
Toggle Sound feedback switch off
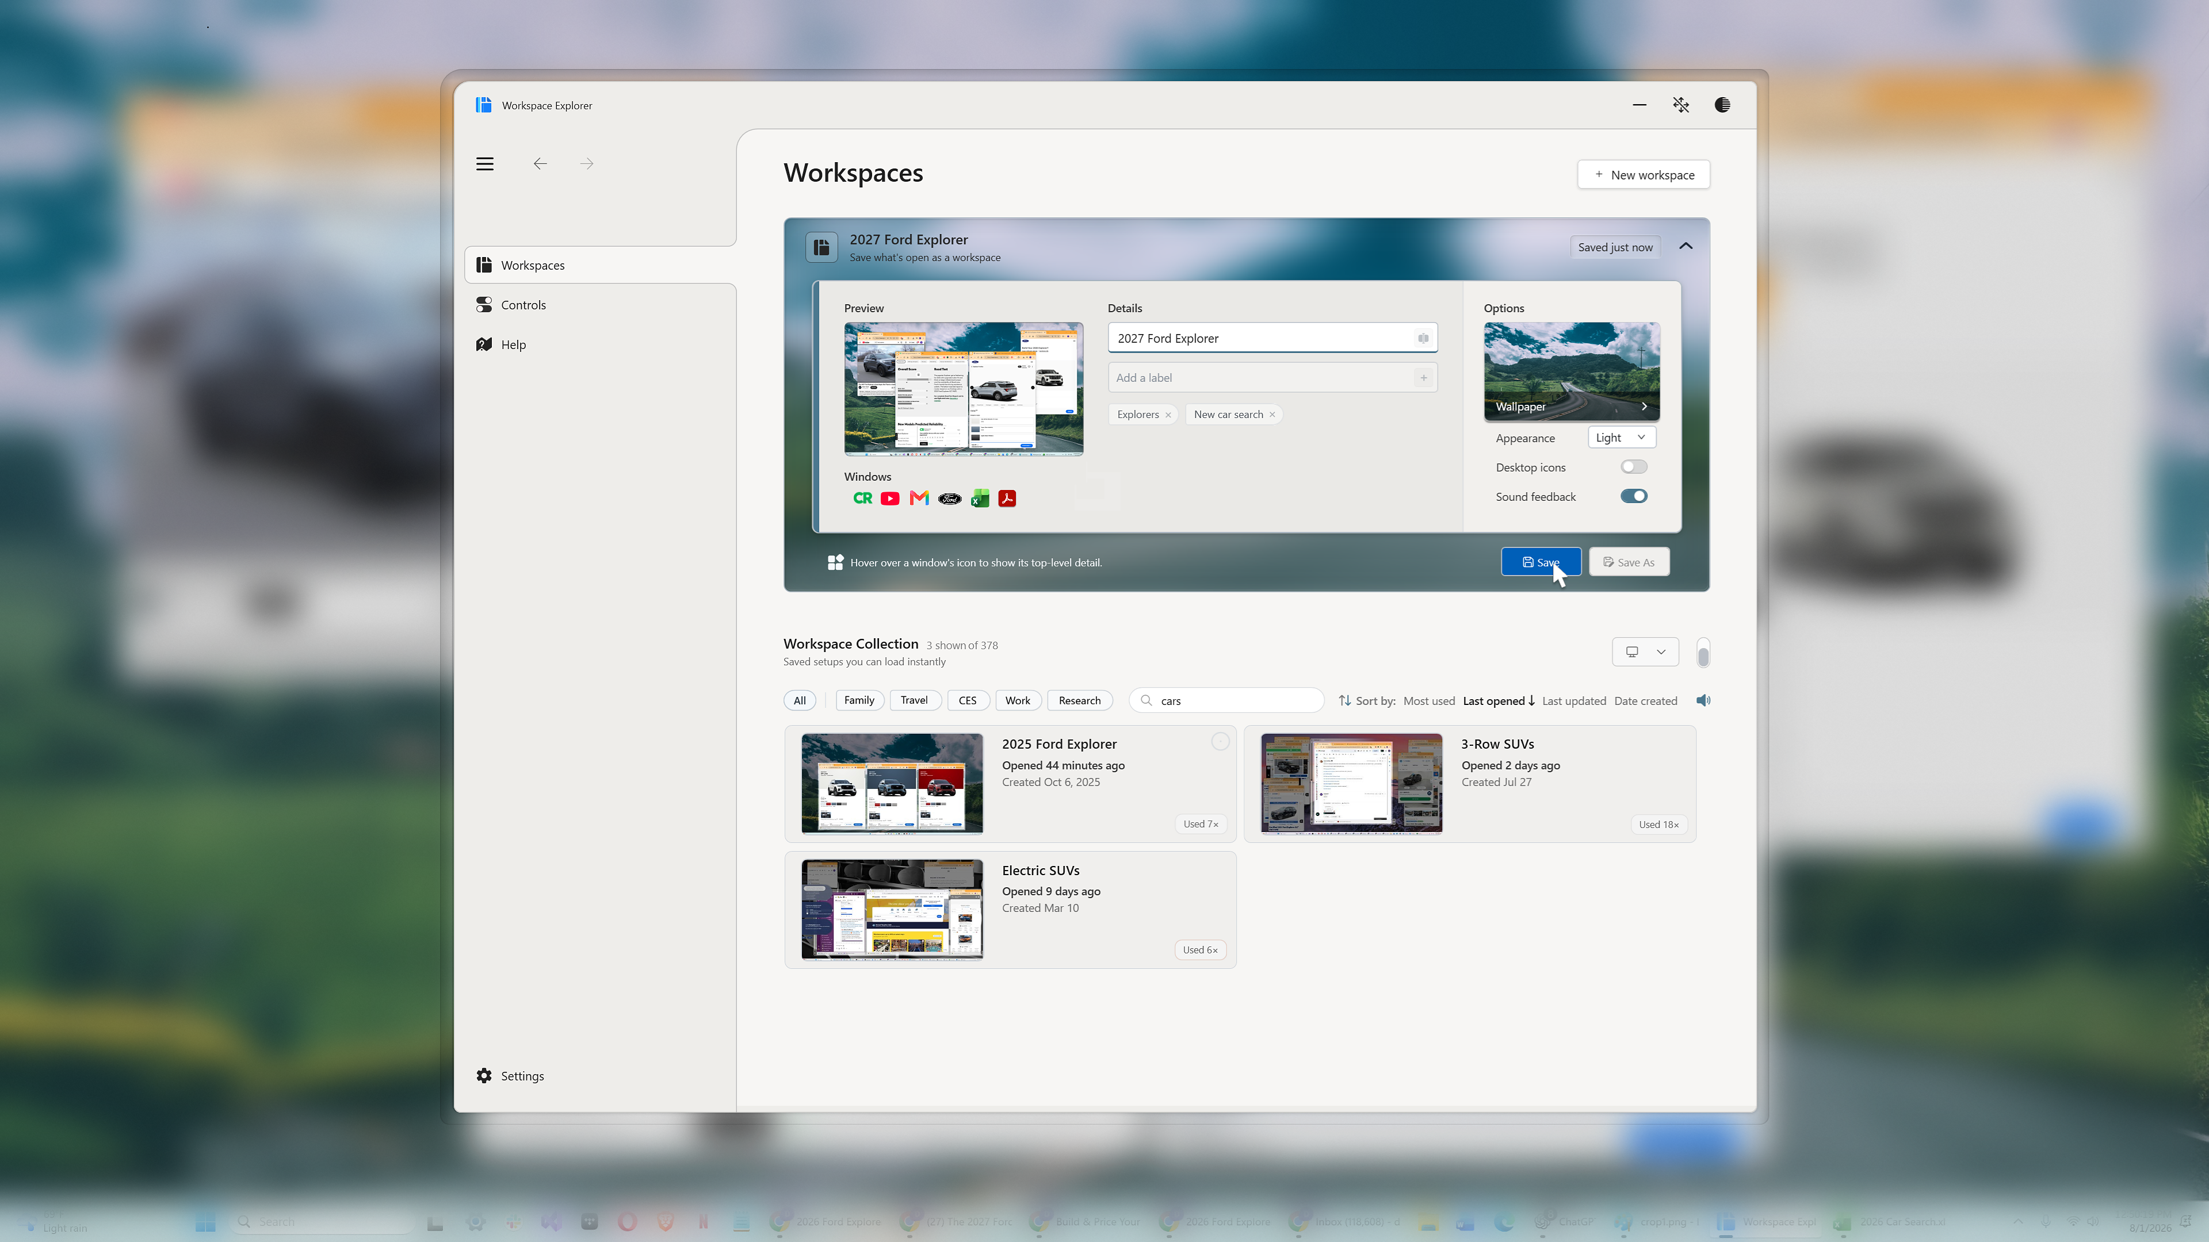(1634, 496)
